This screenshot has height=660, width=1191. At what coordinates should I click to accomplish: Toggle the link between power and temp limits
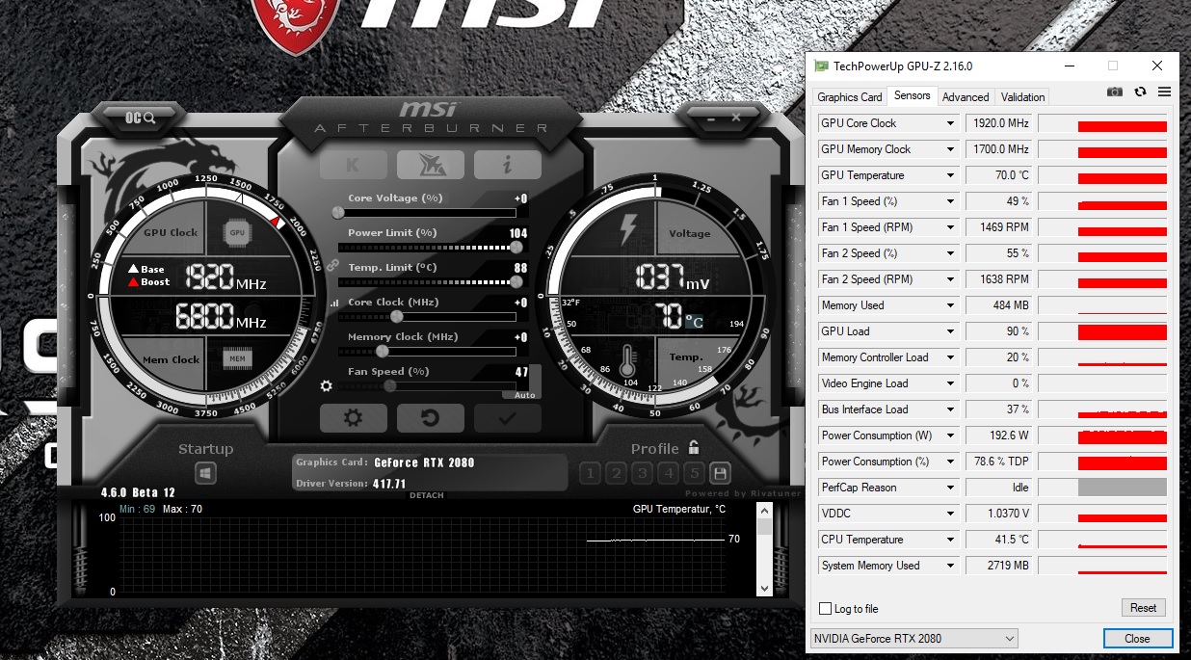coord(332,265)
